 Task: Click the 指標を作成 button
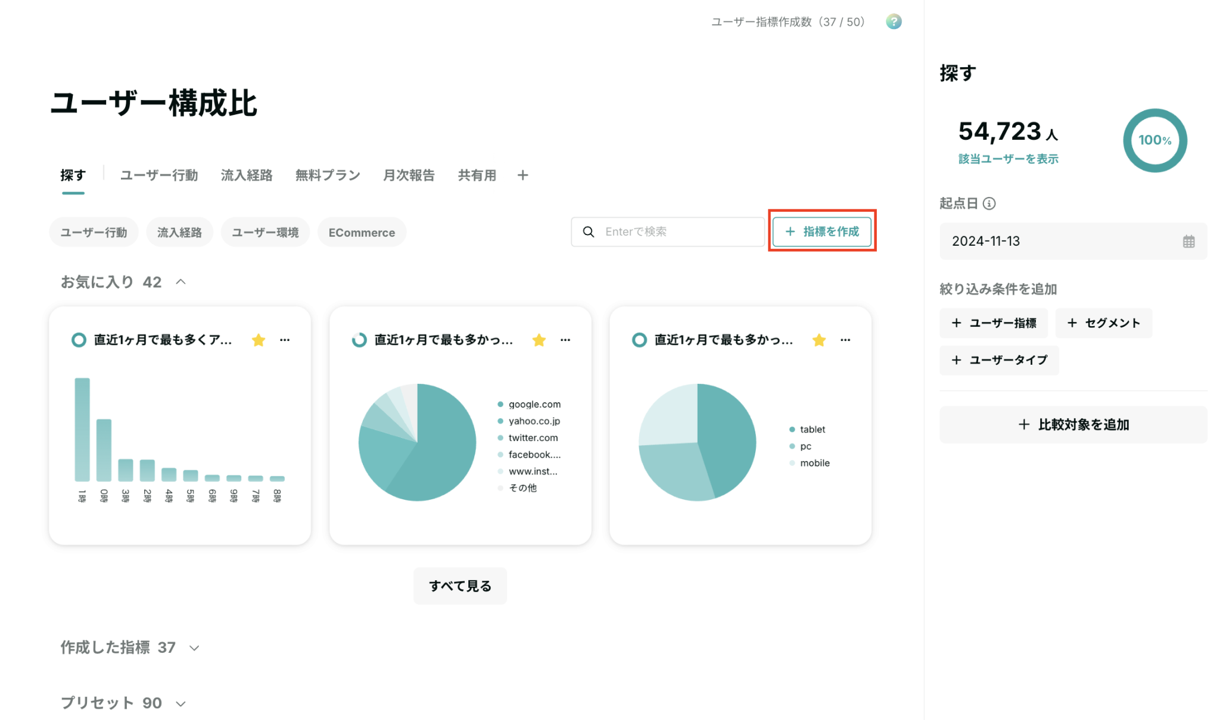point(822,231)
